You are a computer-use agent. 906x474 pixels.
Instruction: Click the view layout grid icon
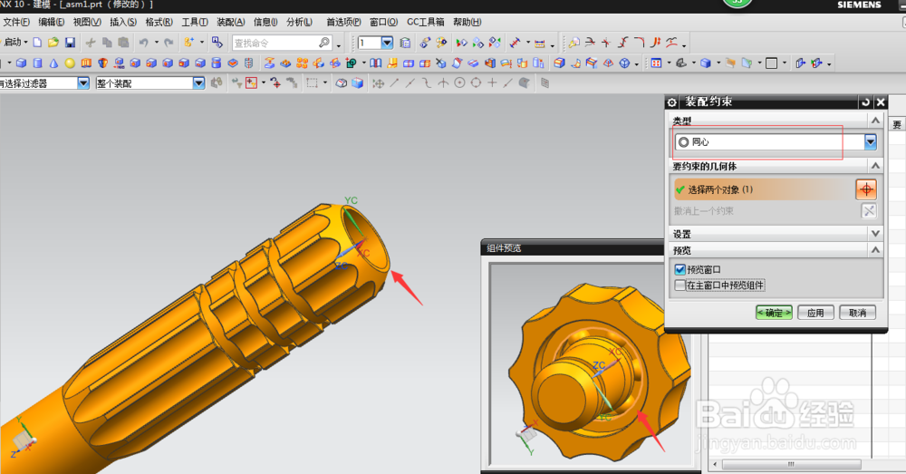coord(656,63)
